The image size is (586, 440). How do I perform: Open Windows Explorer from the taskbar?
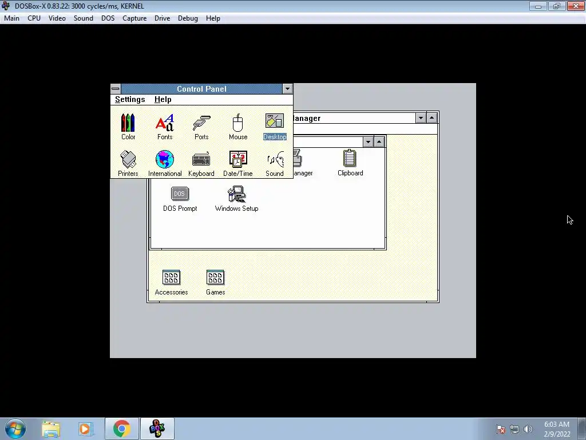[x=51, y=429]
